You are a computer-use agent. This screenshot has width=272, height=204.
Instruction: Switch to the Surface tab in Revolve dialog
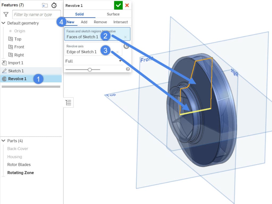(x=113, y=14)
